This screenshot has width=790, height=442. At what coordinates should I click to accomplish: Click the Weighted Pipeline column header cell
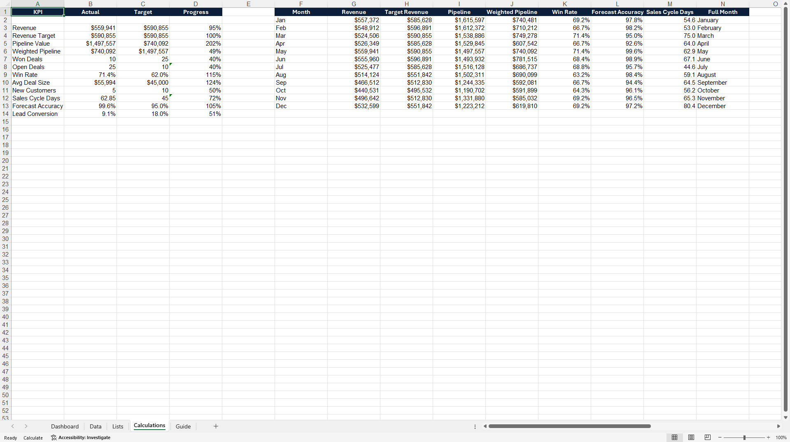point(512,12)
